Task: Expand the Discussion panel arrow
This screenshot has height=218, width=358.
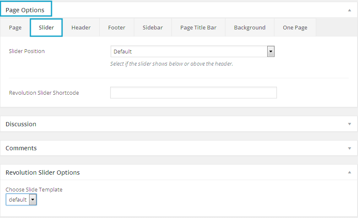Action: (349, 124)
